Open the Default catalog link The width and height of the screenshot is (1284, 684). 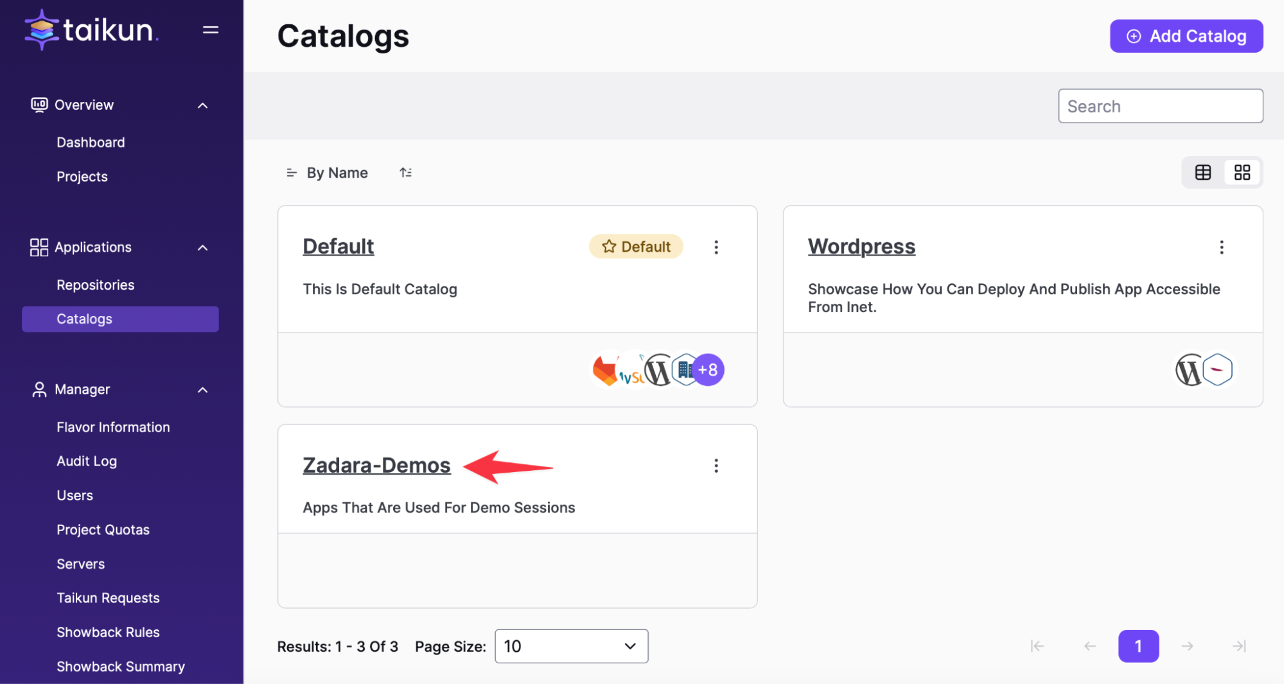pos(338,247)
